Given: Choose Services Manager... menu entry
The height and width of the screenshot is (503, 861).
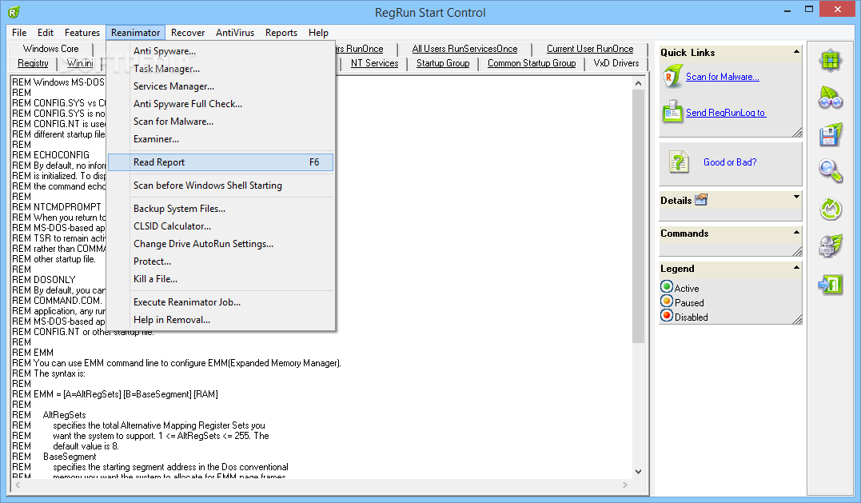Looking at the screenshot, I should [221, 86].
